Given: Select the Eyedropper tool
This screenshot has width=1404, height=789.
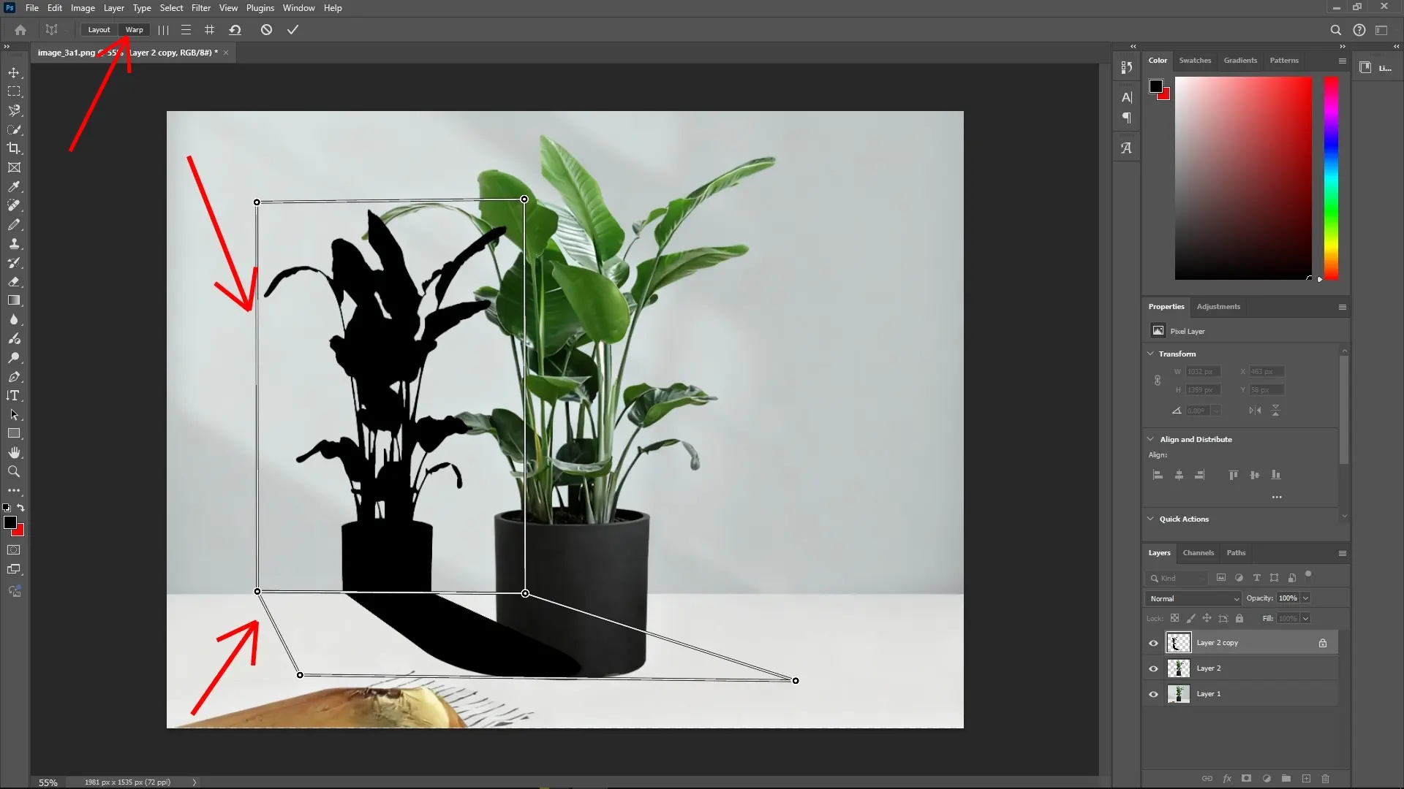Looking at the screenshot, I should click(x=14, y=187).
